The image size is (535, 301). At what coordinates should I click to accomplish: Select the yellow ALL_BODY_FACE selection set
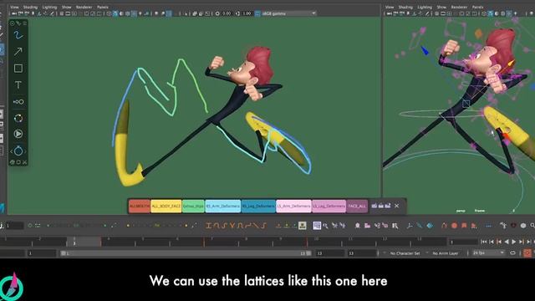coord(166,207)
